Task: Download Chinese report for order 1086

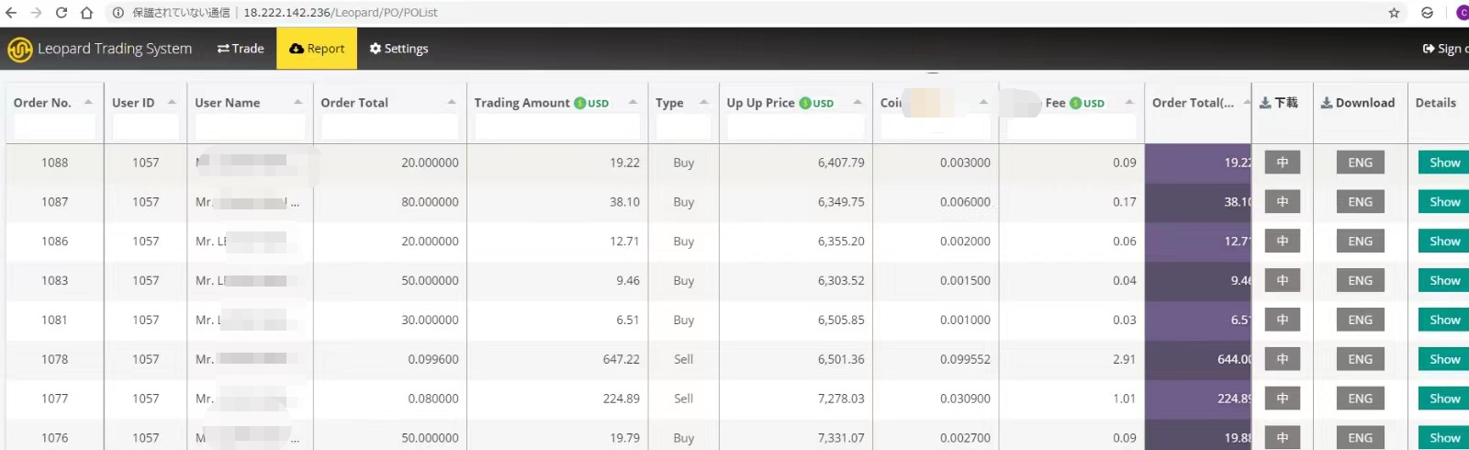Action: click(x=1283, y=242)
